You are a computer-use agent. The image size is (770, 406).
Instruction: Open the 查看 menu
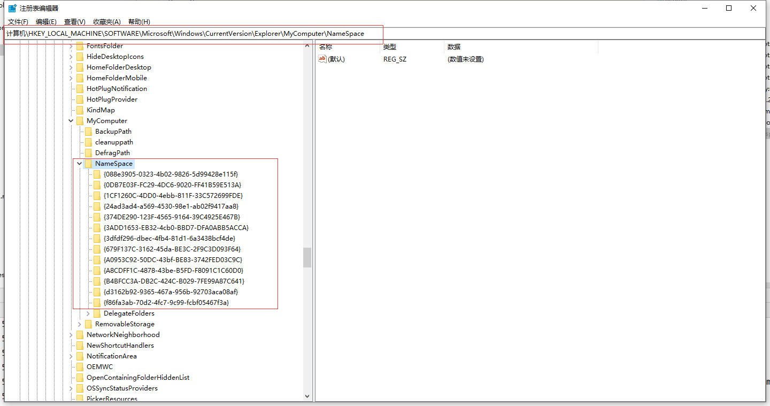click(x=74, y=21)
